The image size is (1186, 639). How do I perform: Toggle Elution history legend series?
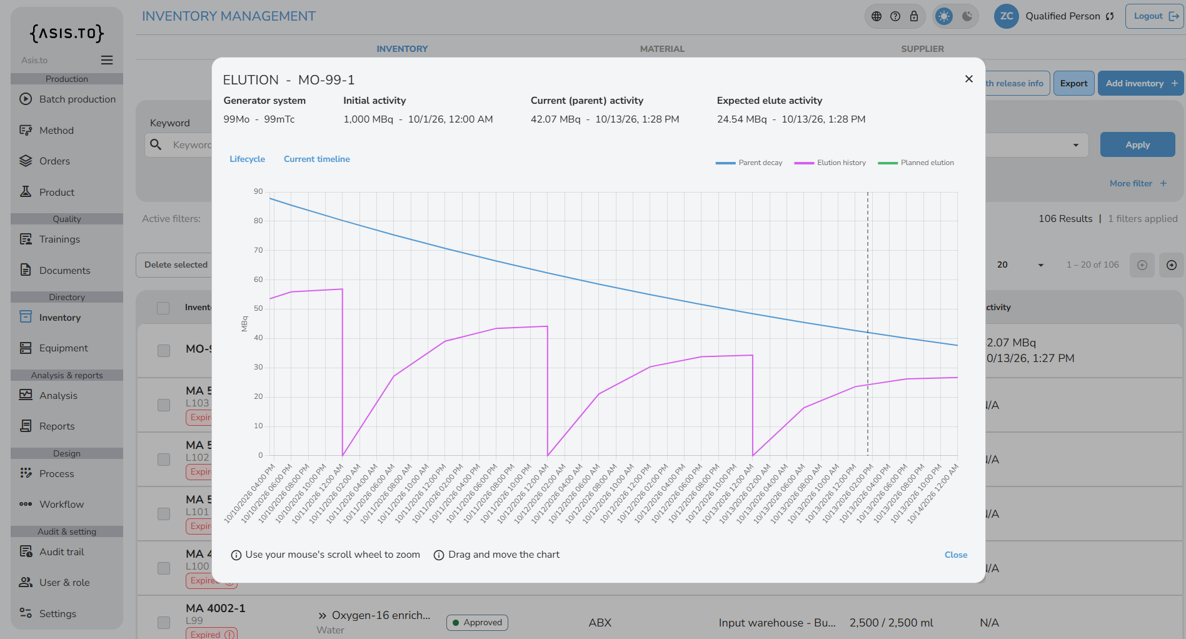[830, 163]
